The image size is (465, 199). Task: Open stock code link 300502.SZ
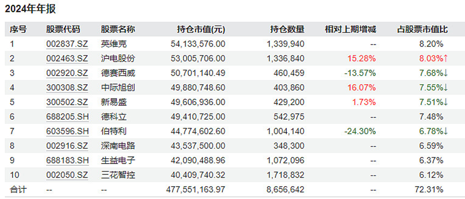tap(67, 102)
